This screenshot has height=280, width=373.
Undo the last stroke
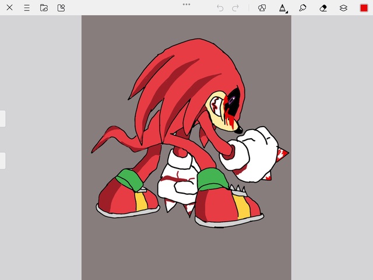(220, 8)
